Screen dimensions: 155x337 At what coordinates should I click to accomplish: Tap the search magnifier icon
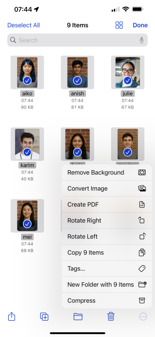point(13,40)
